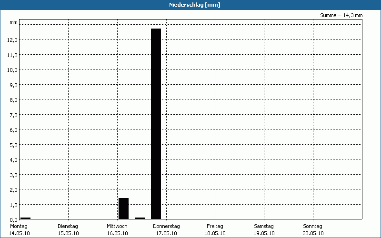Click the '0,0' y-axis value
Viewport: 381px width, 238px height.
point(14,220)
